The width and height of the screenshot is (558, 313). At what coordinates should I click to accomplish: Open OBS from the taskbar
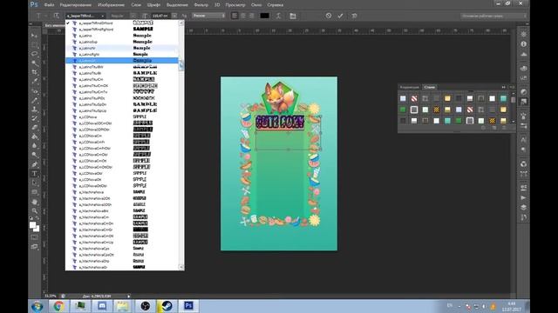pos(145,306)
